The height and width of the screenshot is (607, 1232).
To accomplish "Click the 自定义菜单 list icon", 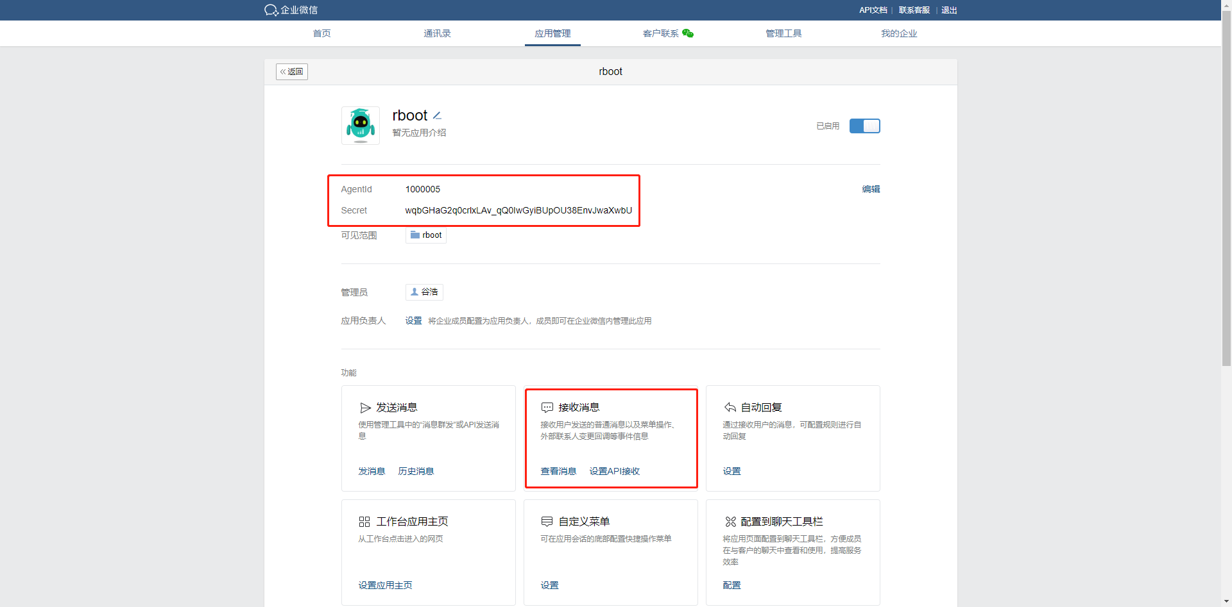I will pyautogui.click(x=547, y=522).
